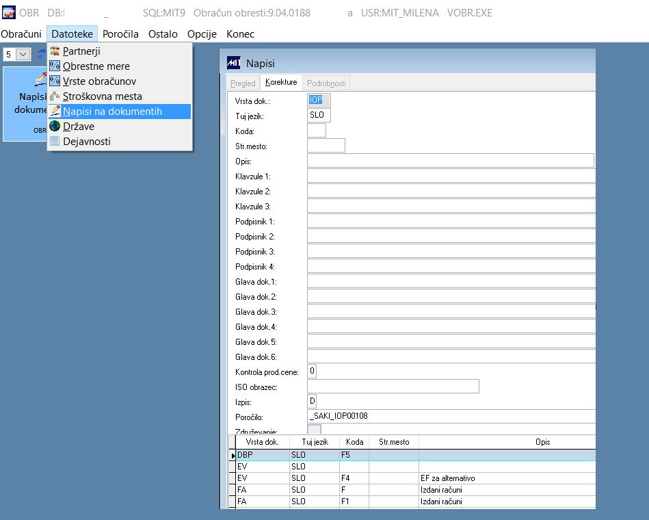The width and height of the screenshot is (649, 520).
Task: Open the Obračuni menu
Action: click(21, 34)
